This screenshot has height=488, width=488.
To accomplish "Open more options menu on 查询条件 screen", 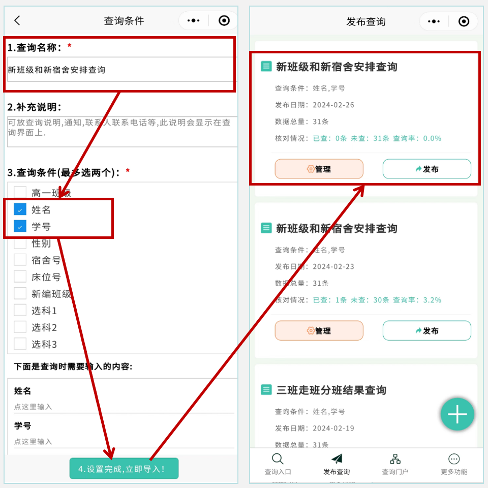I will 193,20.
